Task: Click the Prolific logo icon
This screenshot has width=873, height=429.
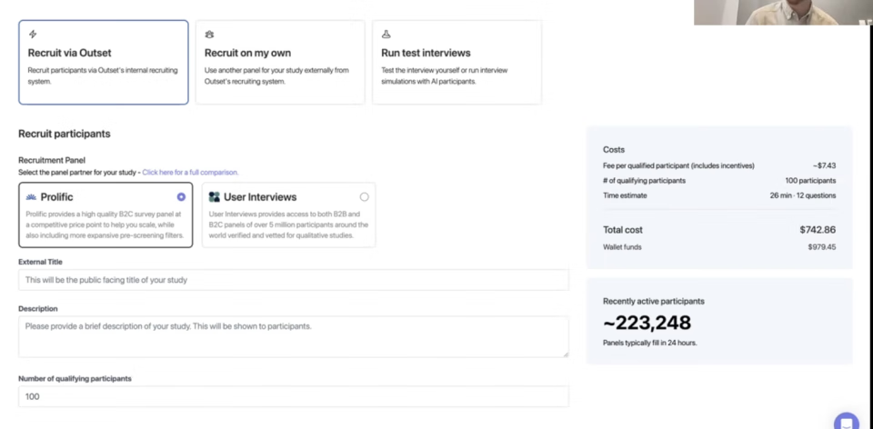Action: point(32,197)
